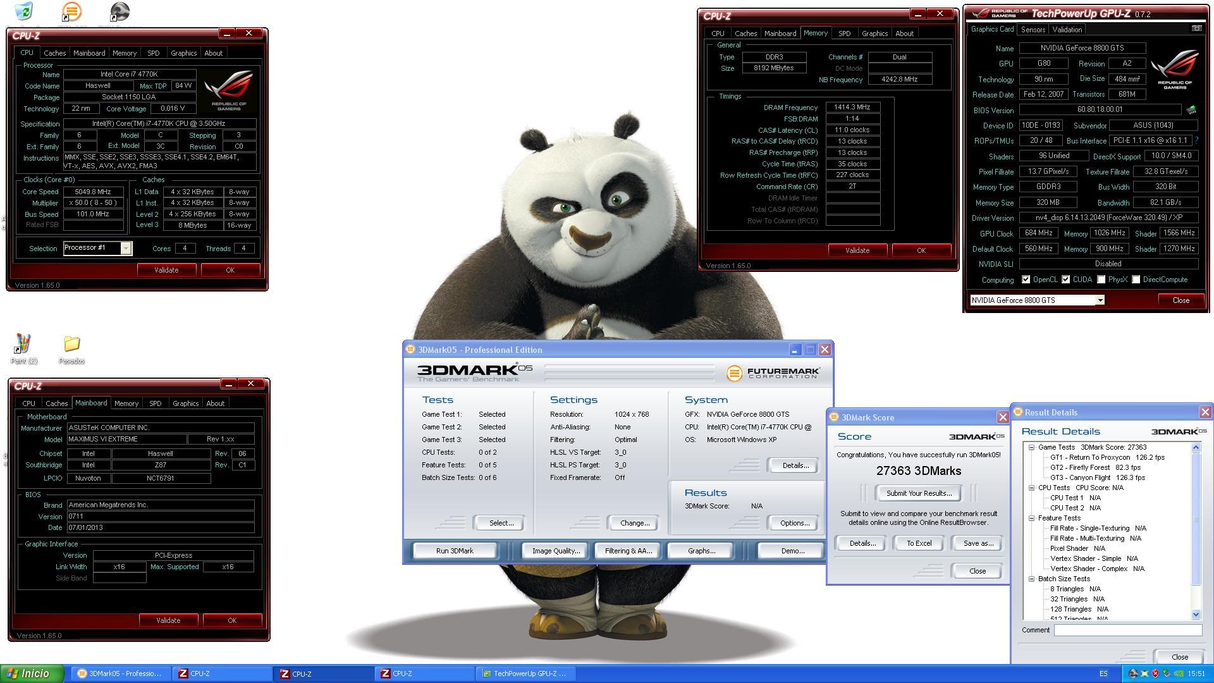This screenshot has width=1214, height=683.
Task: Open Graphs... in 3DMark05
Action: tap(701, 551)
